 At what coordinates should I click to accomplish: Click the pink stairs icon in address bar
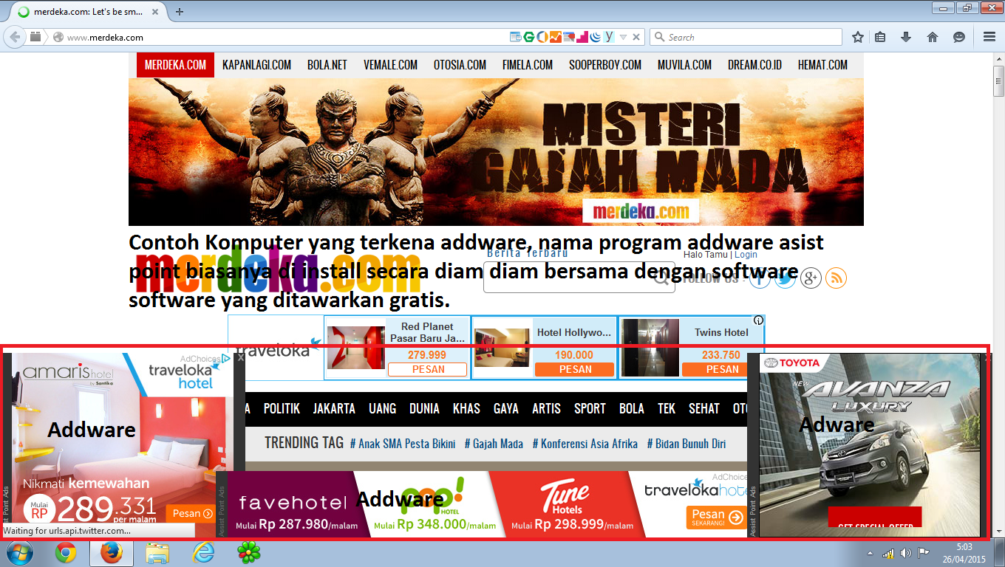click(x=582, y=37)
